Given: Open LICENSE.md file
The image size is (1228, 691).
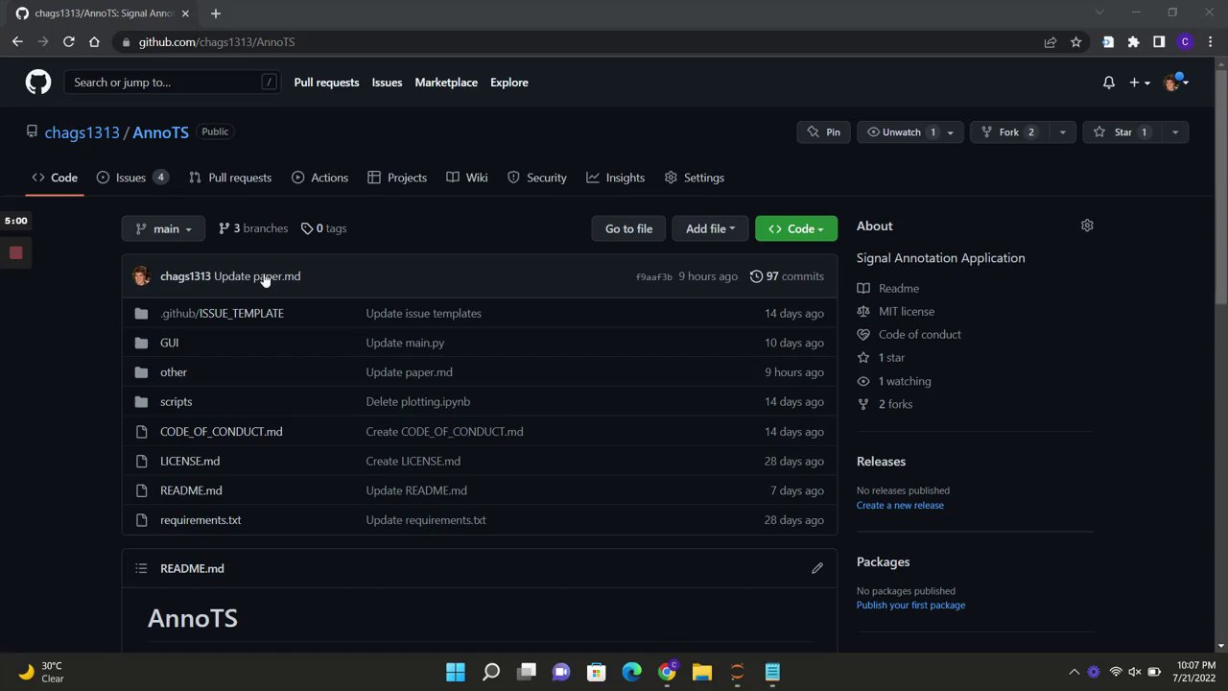Looking at the screenshot, I should pos(190,462).
